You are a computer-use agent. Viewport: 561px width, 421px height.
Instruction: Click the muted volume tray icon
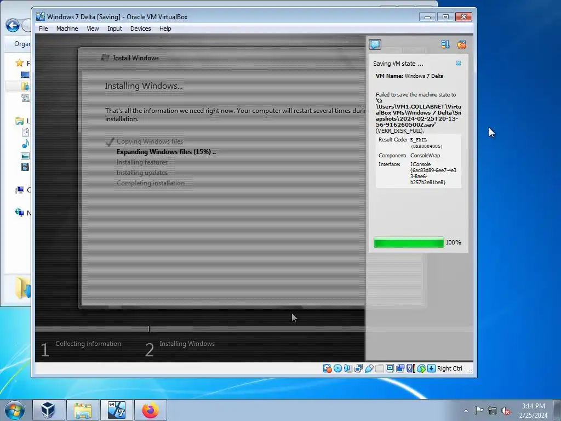pyautogui.click(x=506, y=411)
